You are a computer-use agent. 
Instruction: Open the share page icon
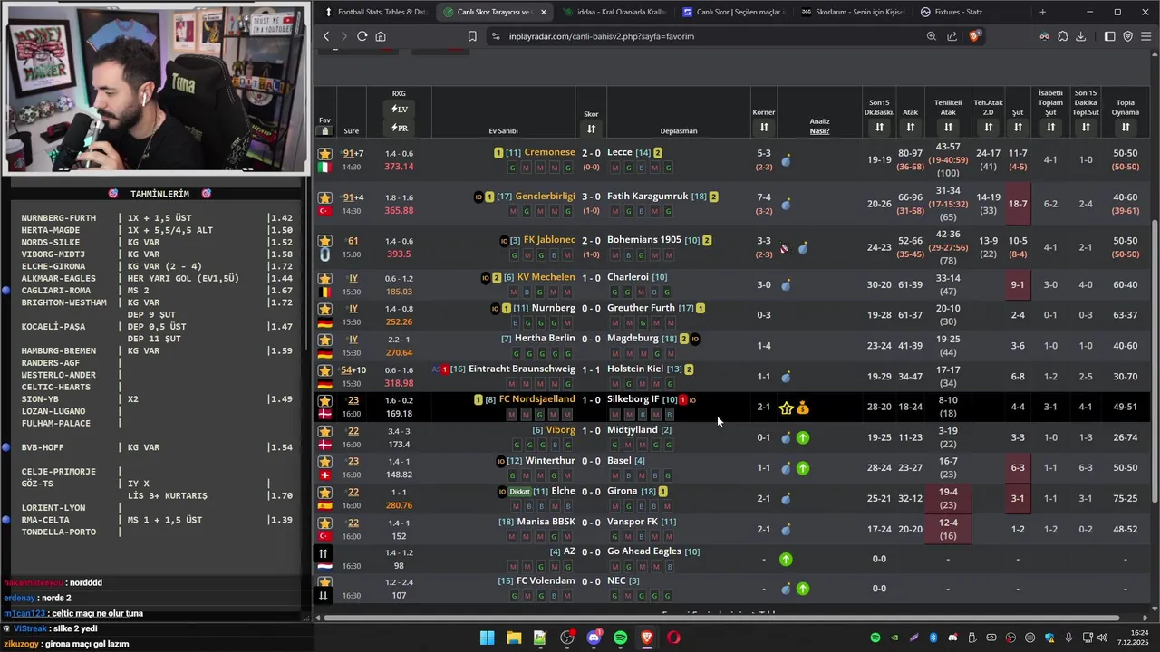pyautogui.click(x=952, y=36)
